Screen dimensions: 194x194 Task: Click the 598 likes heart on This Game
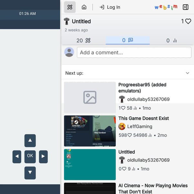[130, 135]
